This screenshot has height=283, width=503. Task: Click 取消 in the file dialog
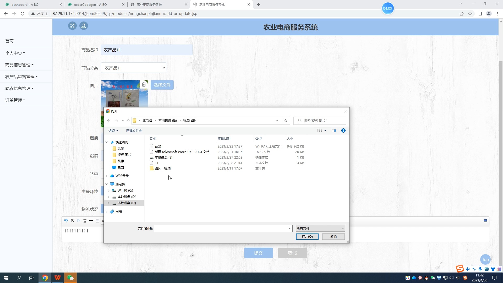point(333,237)
